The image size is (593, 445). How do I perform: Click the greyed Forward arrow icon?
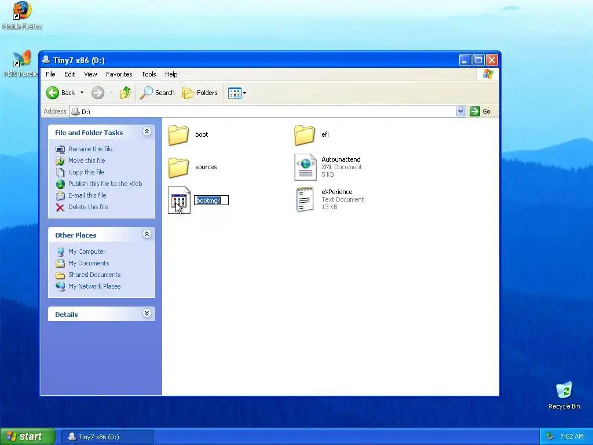[97, 93]
